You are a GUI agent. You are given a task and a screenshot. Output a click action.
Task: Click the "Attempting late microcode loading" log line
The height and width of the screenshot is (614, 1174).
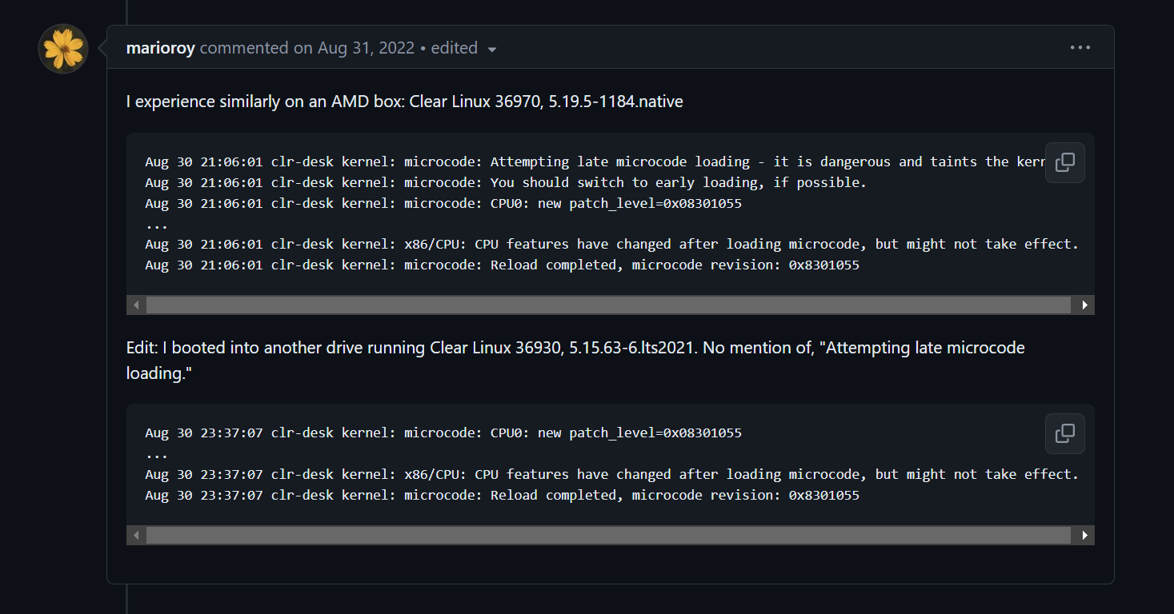[592, 161]
